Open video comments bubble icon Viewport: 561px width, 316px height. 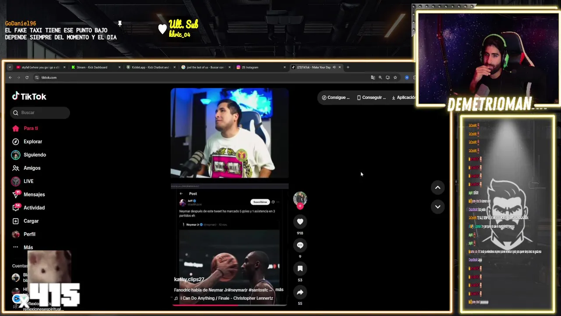click(x=300, y=245)
